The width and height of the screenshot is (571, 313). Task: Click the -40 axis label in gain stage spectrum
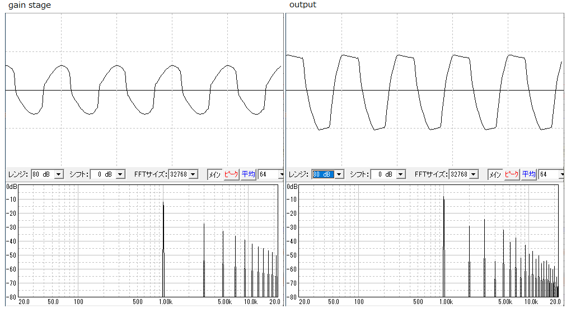click(x=12, y=241)
